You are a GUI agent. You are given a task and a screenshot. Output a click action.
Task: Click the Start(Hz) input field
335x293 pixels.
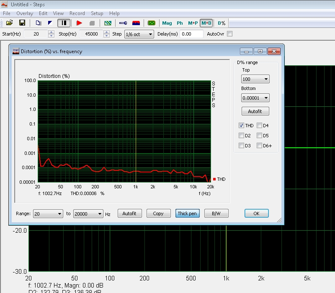36,34
